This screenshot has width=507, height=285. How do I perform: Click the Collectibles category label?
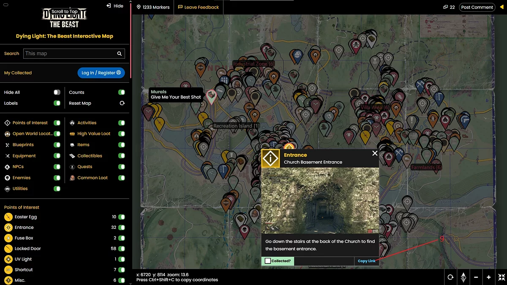(x=90, y=156)
